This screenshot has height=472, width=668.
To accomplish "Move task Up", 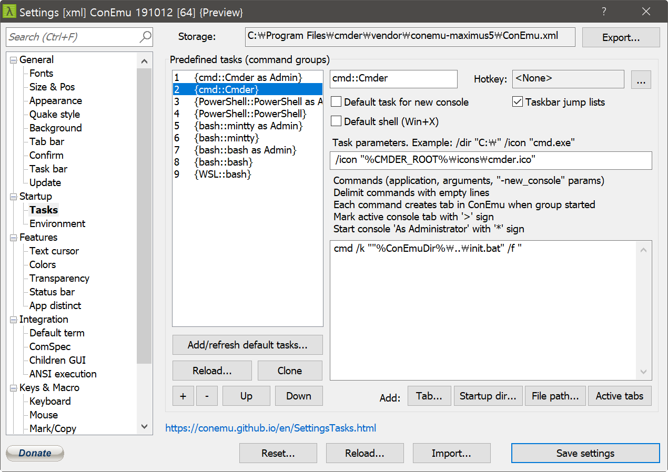I will pyautogui.click(x=246, y=396).
